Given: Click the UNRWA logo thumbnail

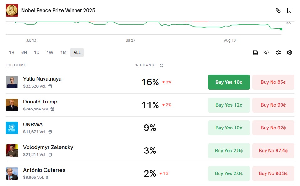Looking at the screenshot, I should pyautogui.click(x=12, y=128).
